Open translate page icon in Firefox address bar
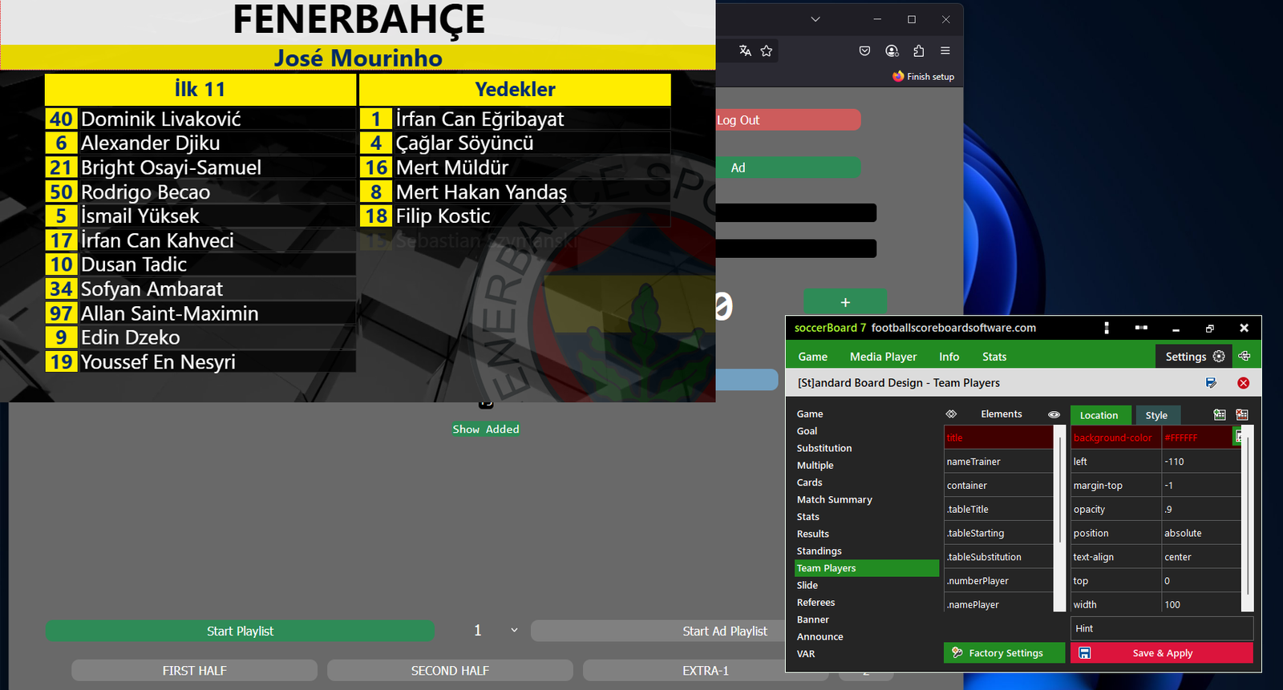 745,50
